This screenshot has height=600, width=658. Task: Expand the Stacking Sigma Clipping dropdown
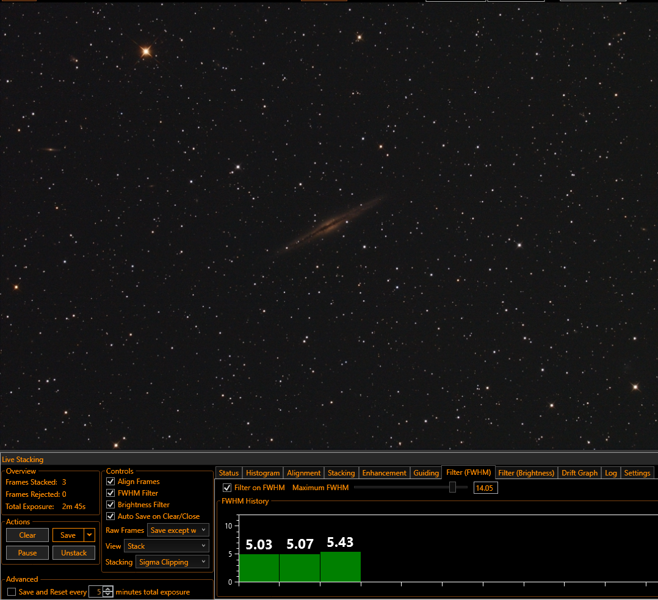pyautogui.click(x=172, y=562)
